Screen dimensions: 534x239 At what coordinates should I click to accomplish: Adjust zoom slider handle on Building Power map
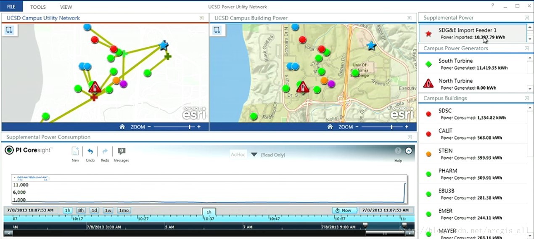coord(391,127)
